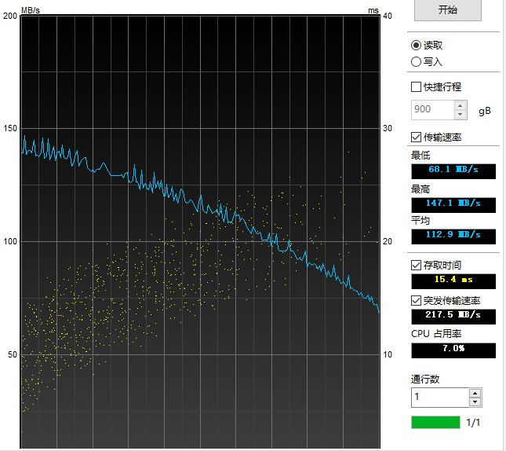Screen dimensions: 506x451
Task: Click the 通行数 input field
Action: (440, 398)
